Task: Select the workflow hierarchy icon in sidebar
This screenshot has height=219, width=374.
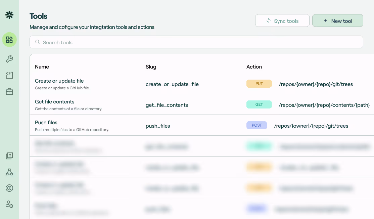Action: coord(9,172)
